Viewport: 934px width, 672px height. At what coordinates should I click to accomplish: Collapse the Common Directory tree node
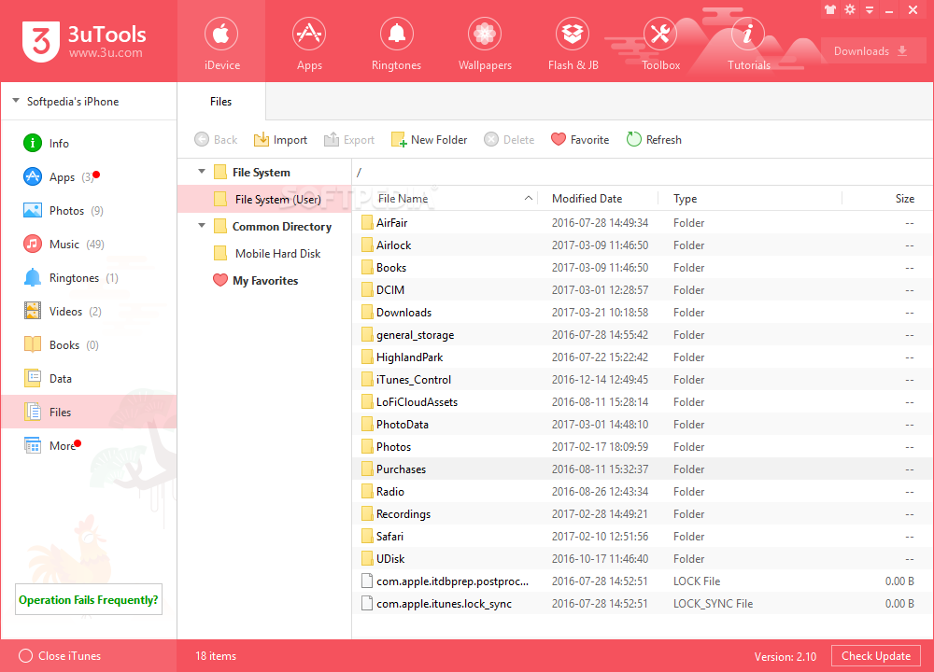[x=202, y=226]
